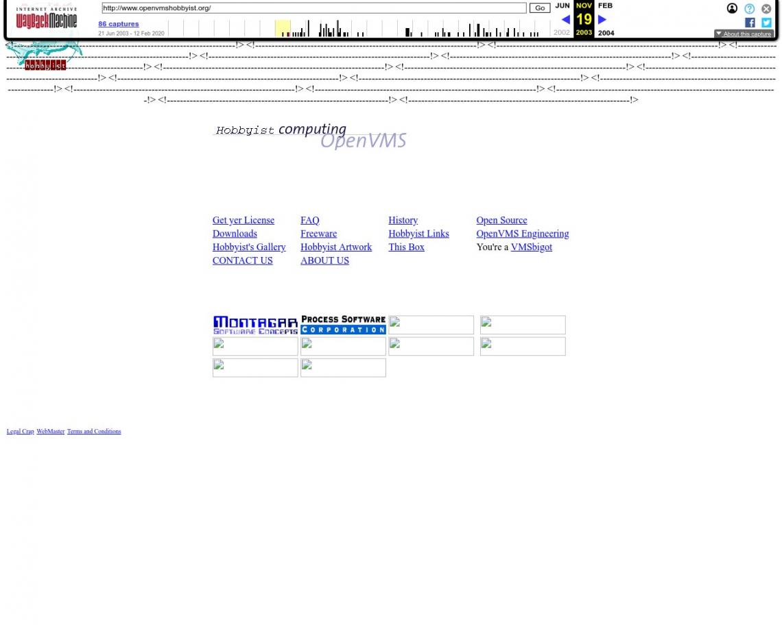Go to next capture with right arrow
The image size is (782, 625).
(602, 19)
